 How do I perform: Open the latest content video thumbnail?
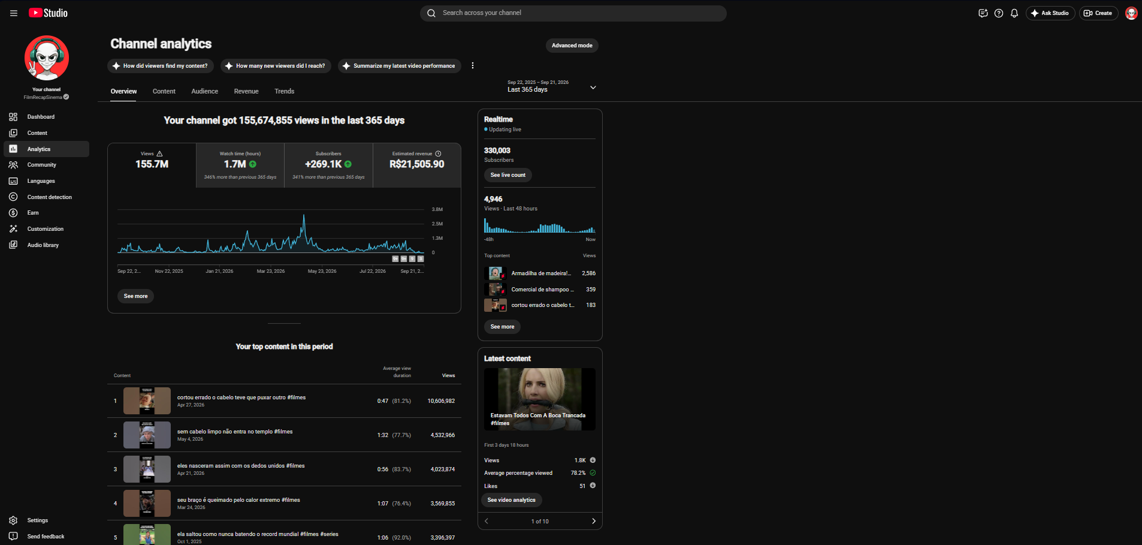(540, 399)
